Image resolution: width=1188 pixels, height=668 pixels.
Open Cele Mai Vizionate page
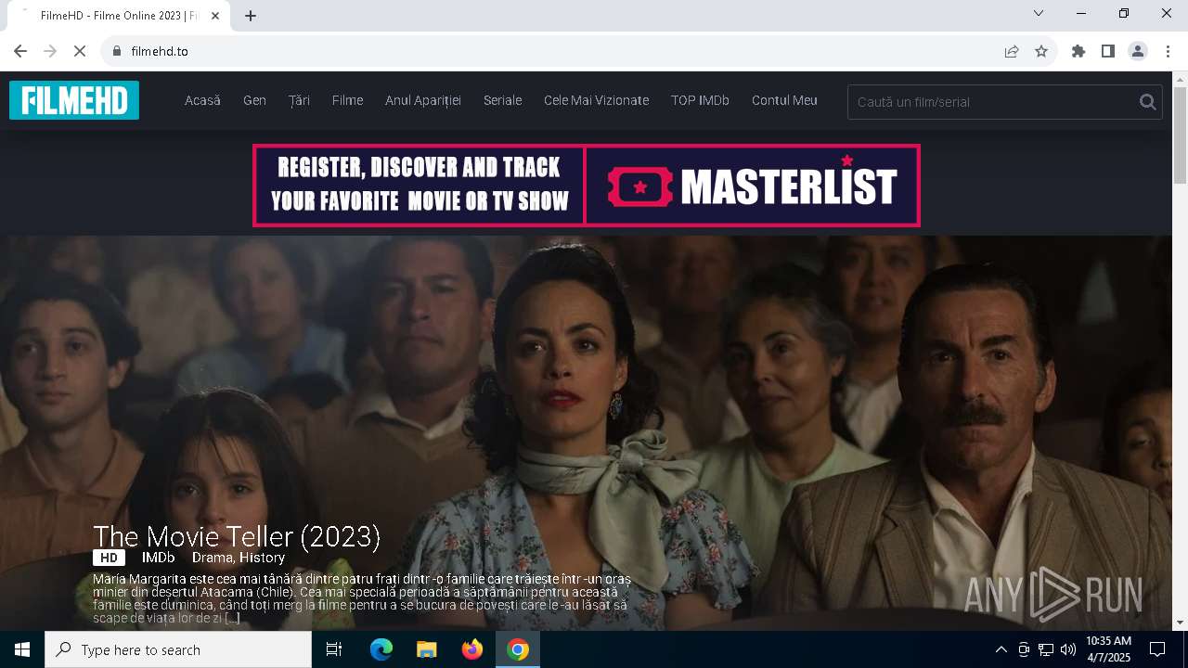596,100
